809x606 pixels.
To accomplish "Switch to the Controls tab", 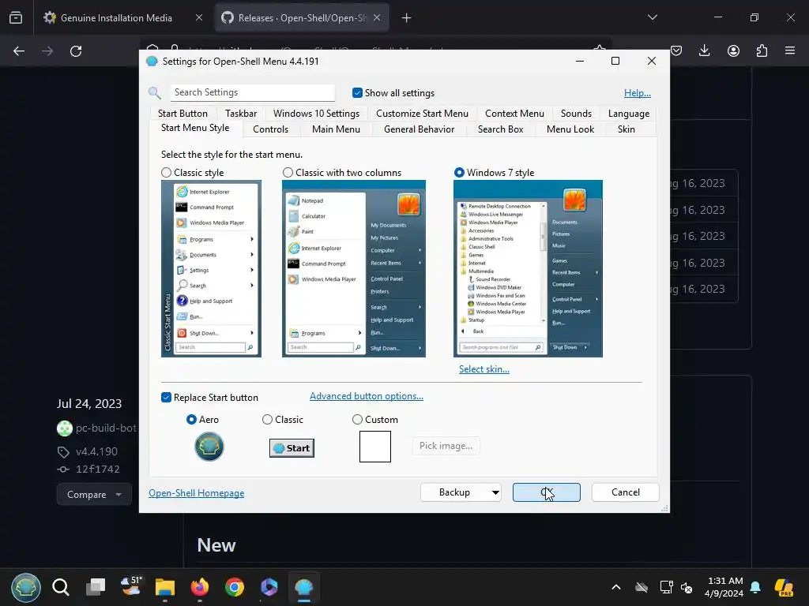I will pos(270,129).
